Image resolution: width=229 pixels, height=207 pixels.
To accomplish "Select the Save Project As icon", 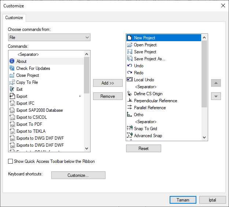I will click(x=129, y=59).
